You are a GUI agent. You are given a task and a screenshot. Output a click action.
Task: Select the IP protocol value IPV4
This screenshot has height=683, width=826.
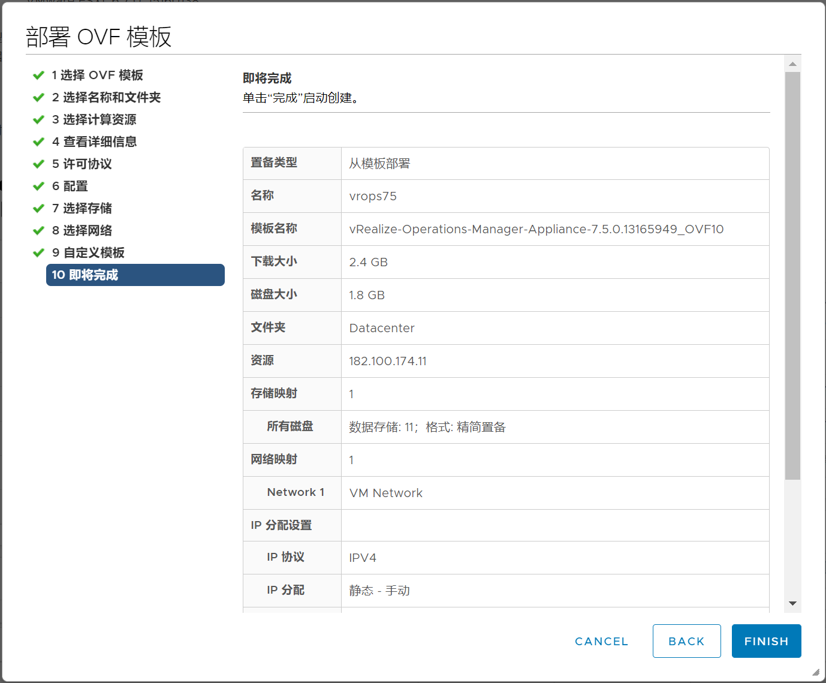(x=363, y=558)
